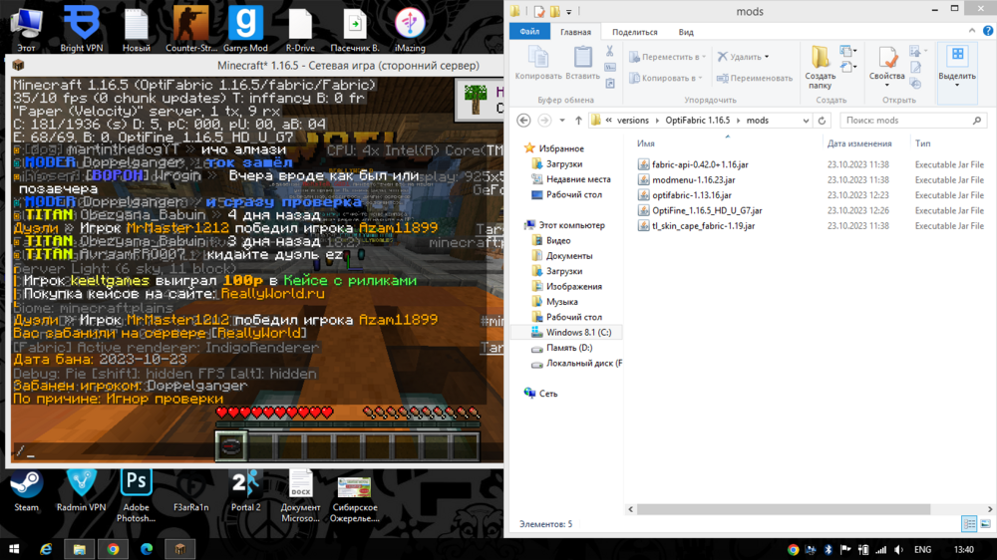Expand the address bar history dropdown
The height and width of the screenshot is (560, 997).
[x=806, y=121]
